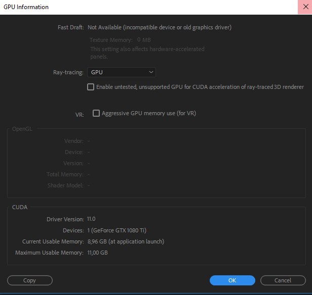Screen dimensions: 312x295
Task: Click the OpenGL group heading
Action: pos(22,129)
